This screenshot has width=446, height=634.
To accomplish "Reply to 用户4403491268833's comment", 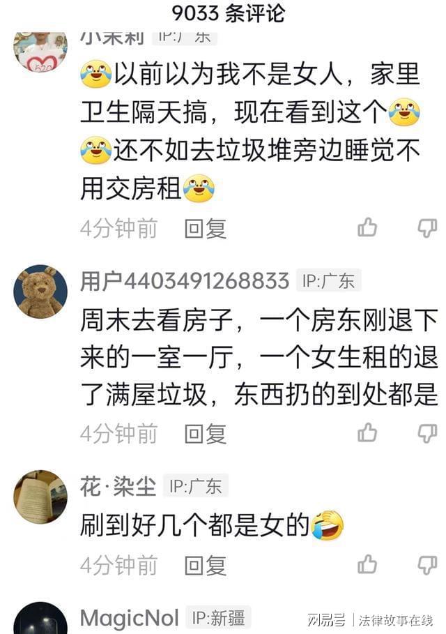I will point(205,433).
